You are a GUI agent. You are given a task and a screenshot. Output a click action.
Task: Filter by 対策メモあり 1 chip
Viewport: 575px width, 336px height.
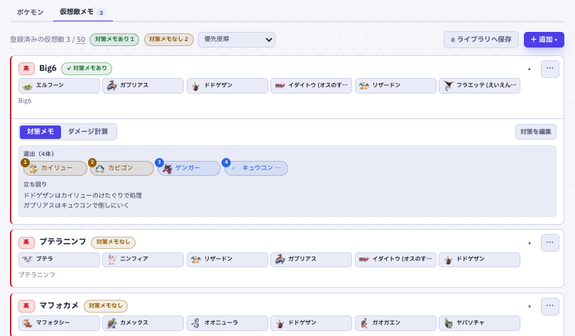click(114, 39)
